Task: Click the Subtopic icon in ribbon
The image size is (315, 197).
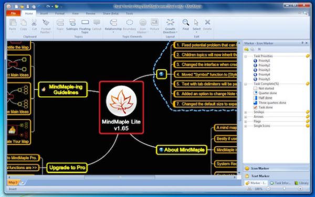Action: (x=72, y=23)
